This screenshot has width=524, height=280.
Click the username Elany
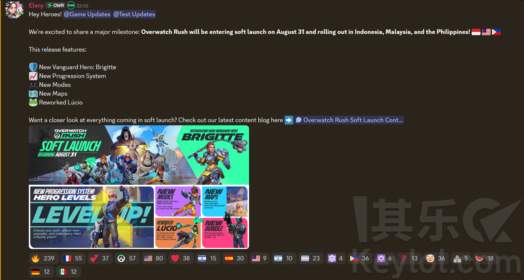pyautogui.click(x=36, y=5)
